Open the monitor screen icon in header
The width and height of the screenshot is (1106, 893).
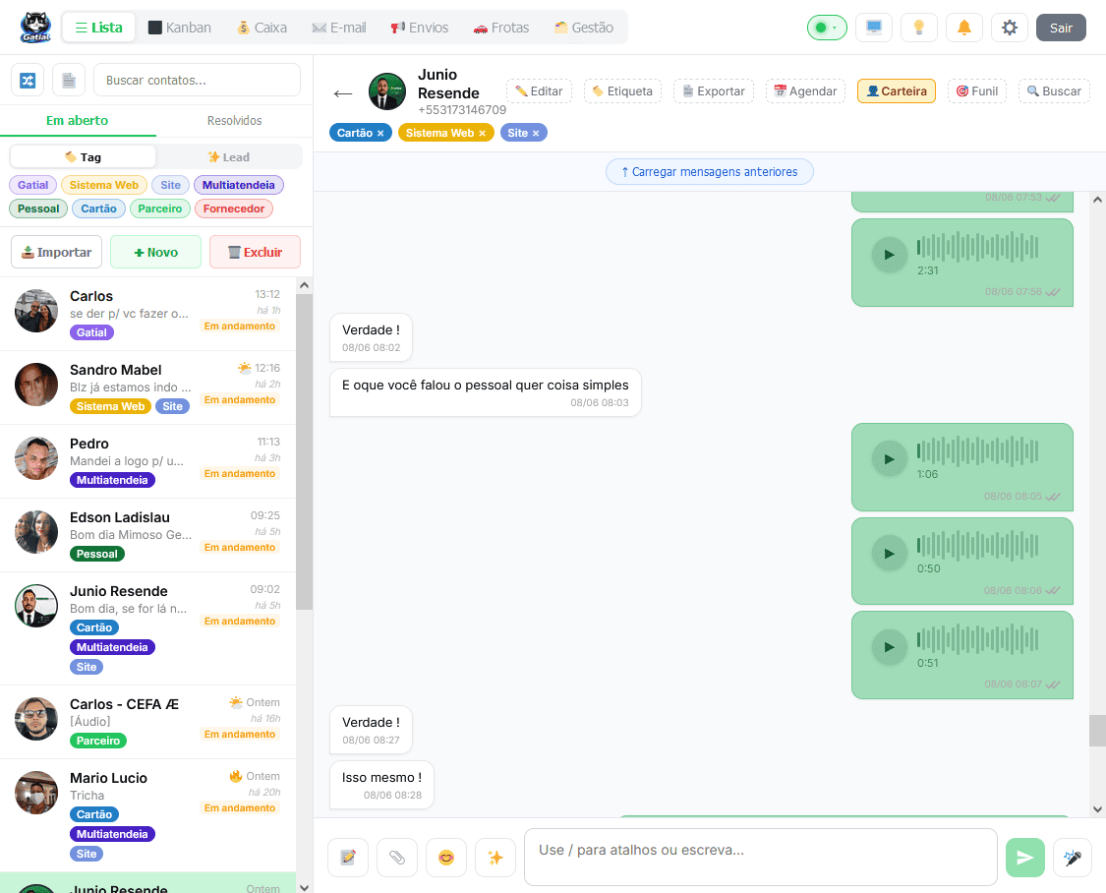tap(874, 28)
